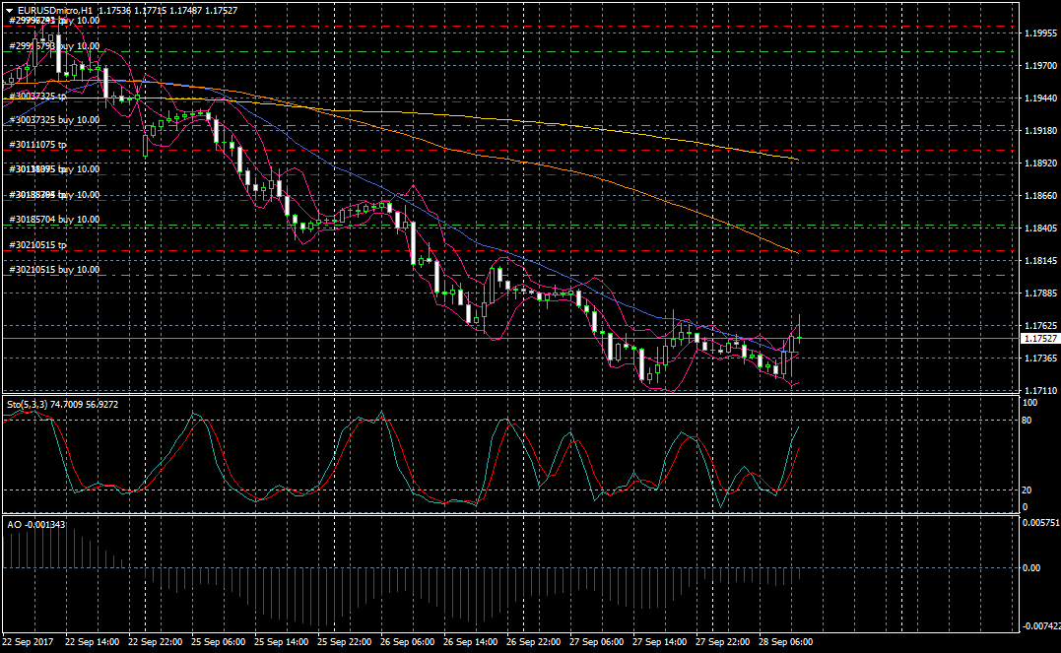Click the current price tag 1.17527
Image resolution: width=1061 pixels, height=653 pixels.
(x=1040, y=338)
